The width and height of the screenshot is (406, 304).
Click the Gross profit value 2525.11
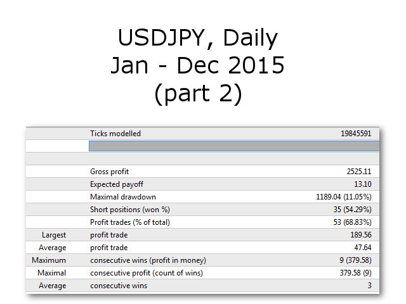point(359,172)
